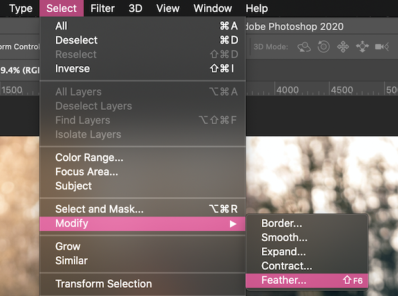Choose the 3D Pan (drag) mode icon
The height and width of the screenshot is (296, 398).
[343, 47]
